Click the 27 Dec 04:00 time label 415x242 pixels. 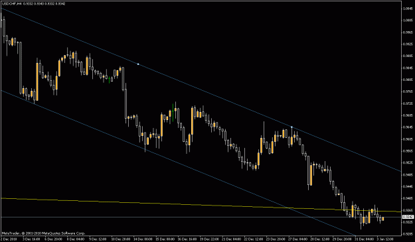[x=298, y=239]
